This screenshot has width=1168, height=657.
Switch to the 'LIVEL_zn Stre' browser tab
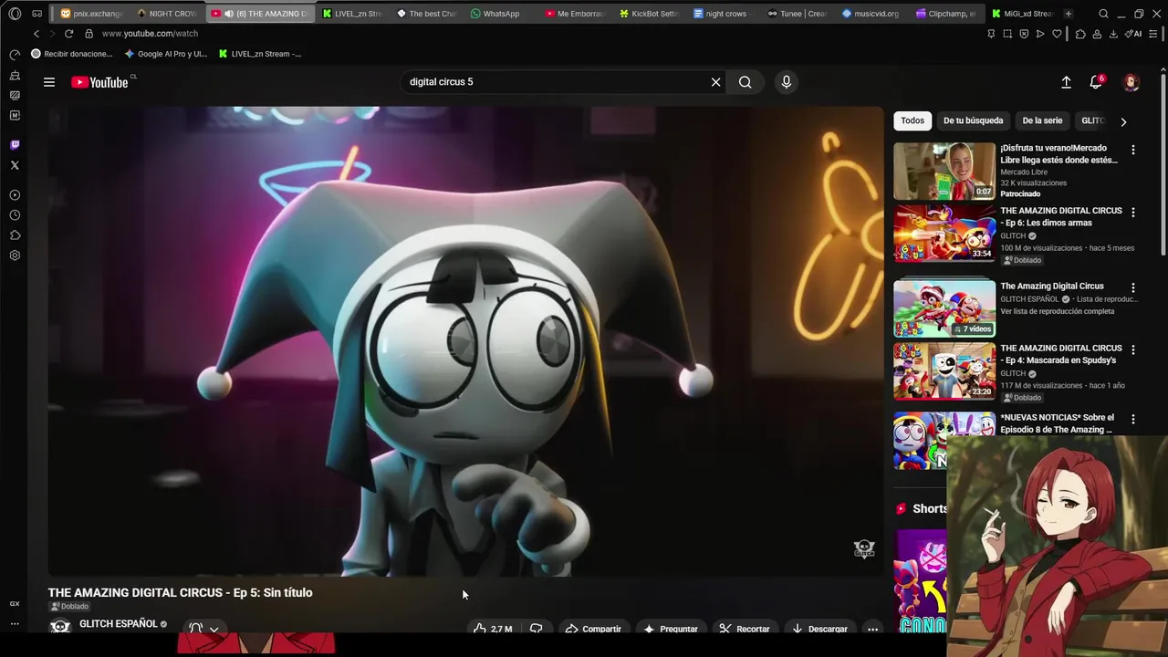pyautogui.click(x=352, y=14)
